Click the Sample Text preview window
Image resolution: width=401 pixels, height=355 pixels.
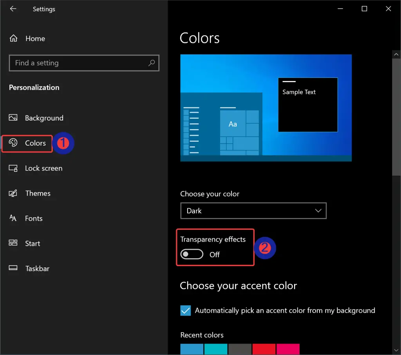coord(307,105)
